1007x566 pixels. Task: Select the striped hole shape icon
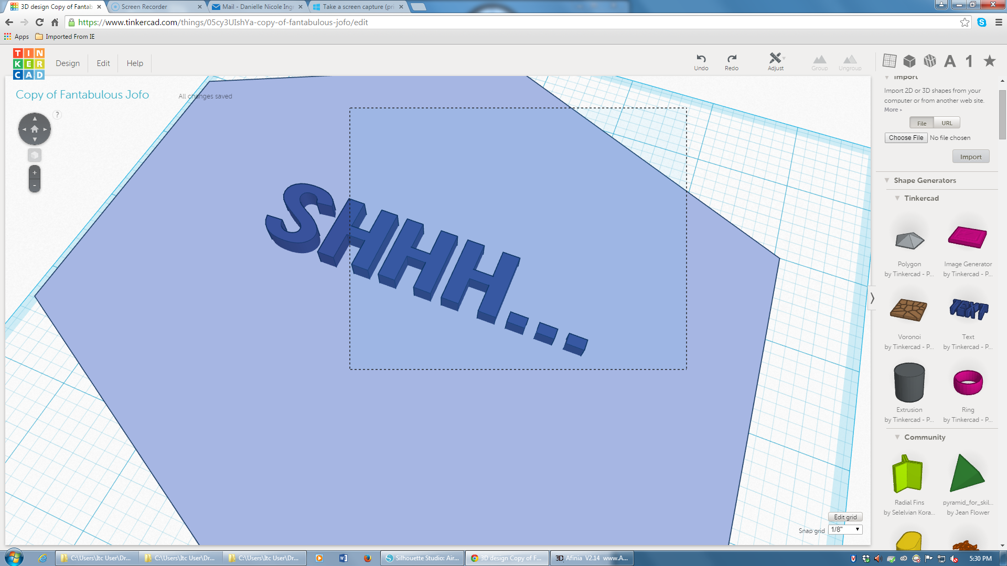tap(930, 61)
